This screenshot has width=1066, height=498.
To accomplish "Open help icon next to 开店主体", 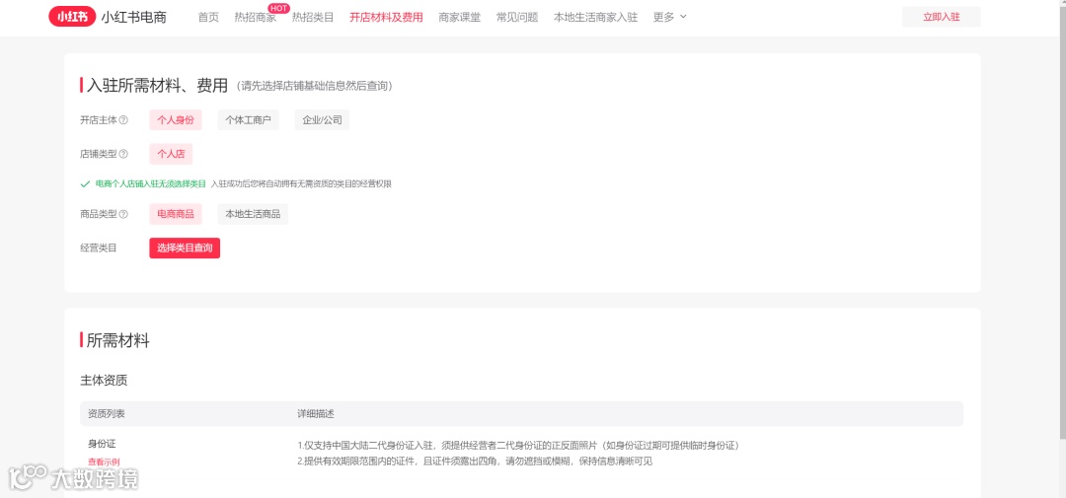I will [123, 120].
